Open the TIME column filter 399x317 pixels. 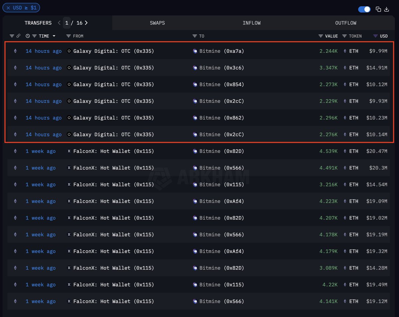click(34, 36)
